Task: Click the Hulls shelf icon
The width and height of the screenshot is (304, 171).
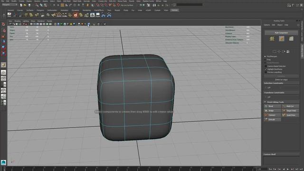Action: pyautogui.click(x=65, y=15)
